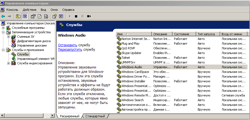
Task: Start the service with play icon
Action: point(70,16)
